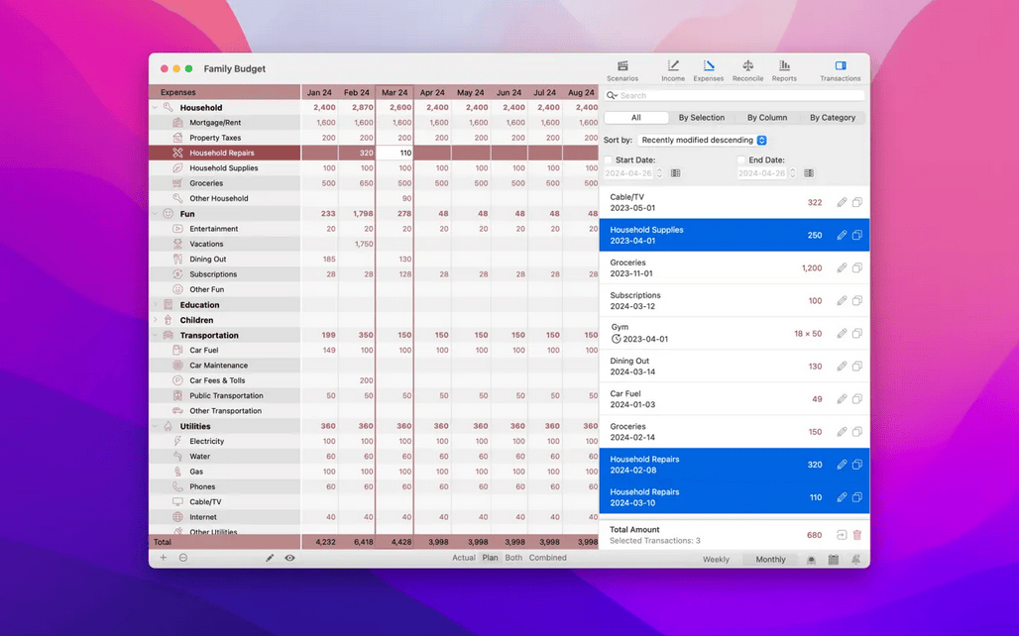This screenshot has width=1019, height=636.
Task: Select the By Selection filter tab
Action: click(x=701, y=118)
